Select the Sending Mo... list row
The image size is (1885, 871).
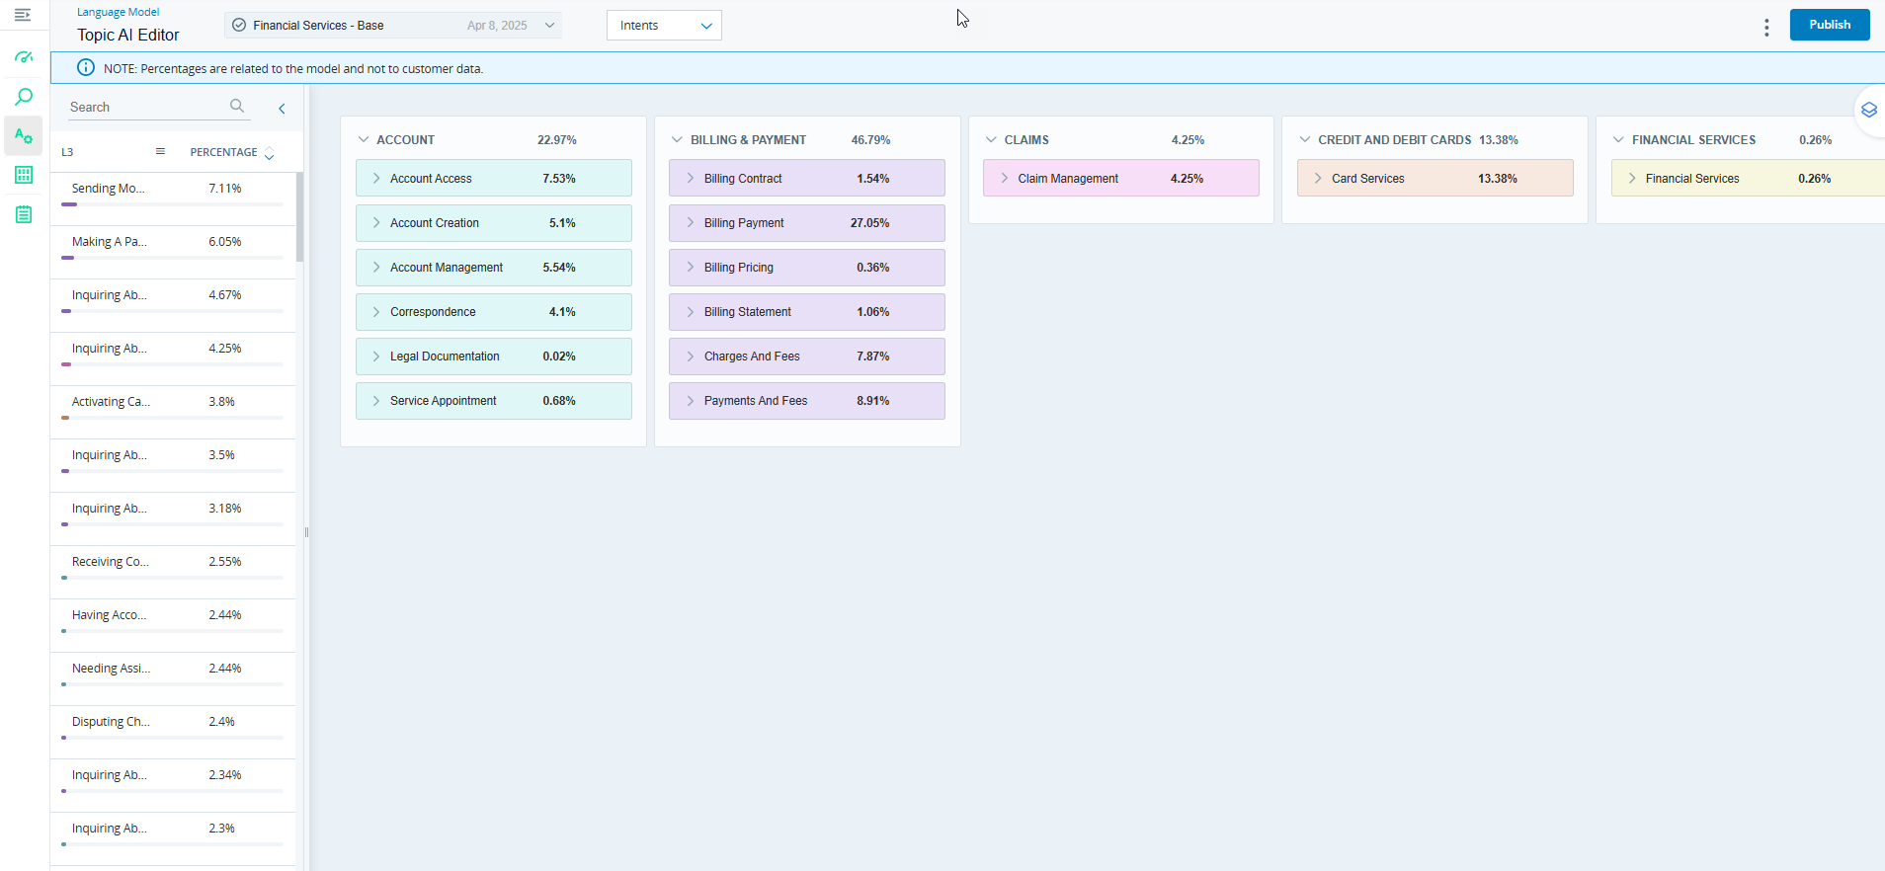click(173, 198)
